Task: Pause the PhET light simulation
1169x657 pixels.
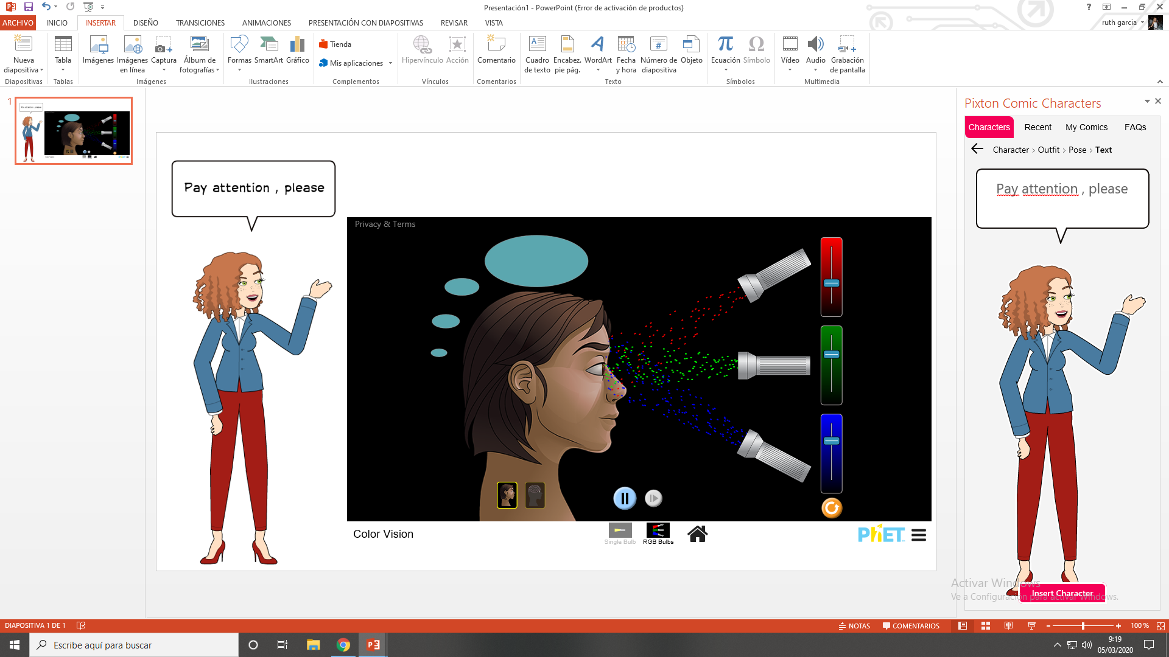Action: pos(625,498)
